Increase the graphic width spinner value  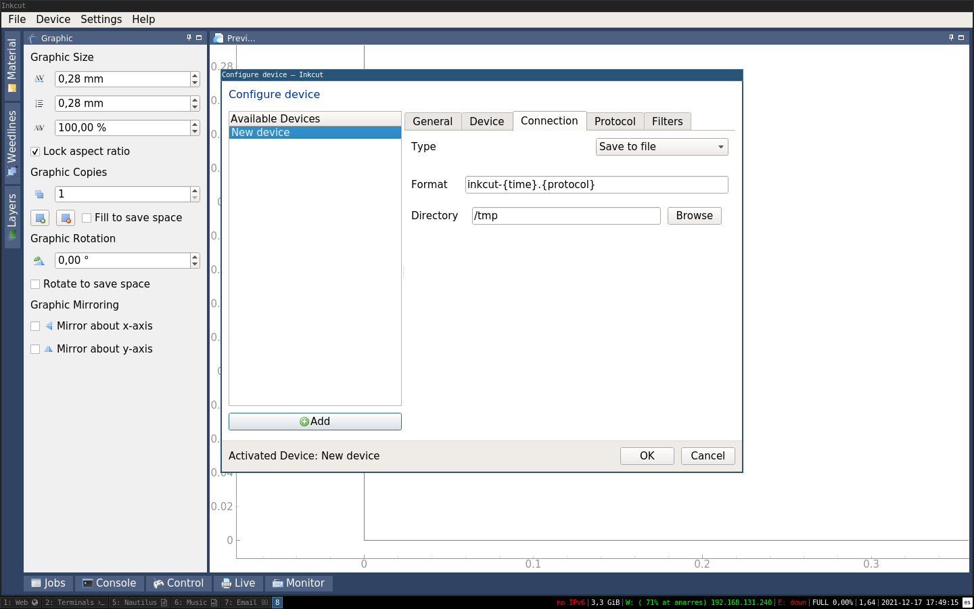pos(195,76)
